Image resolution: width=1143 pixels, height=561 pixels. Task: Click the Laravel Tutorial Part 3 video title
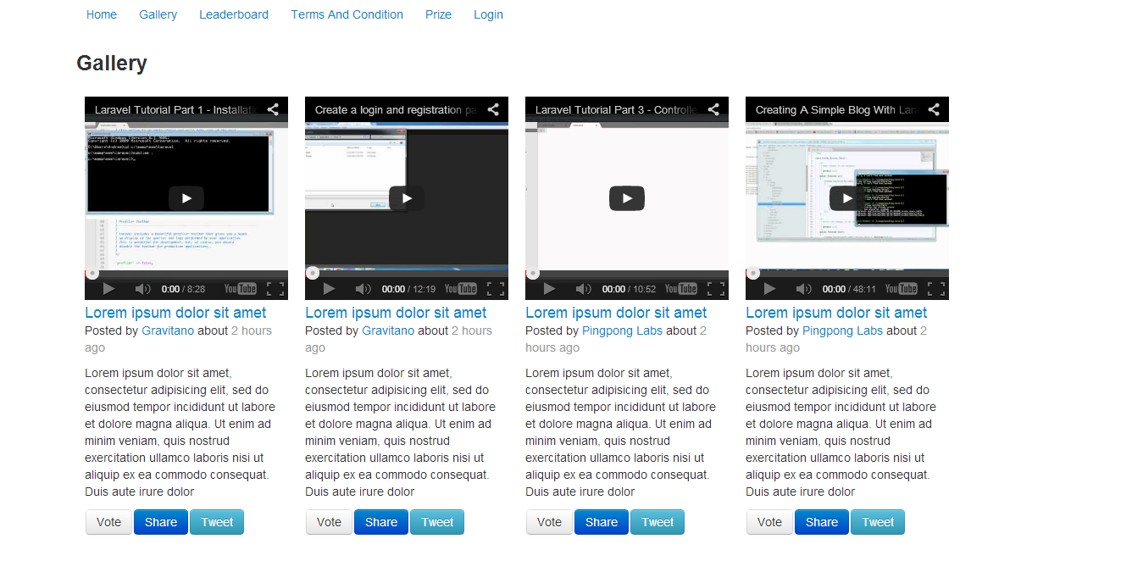click(x=616, y=109)
